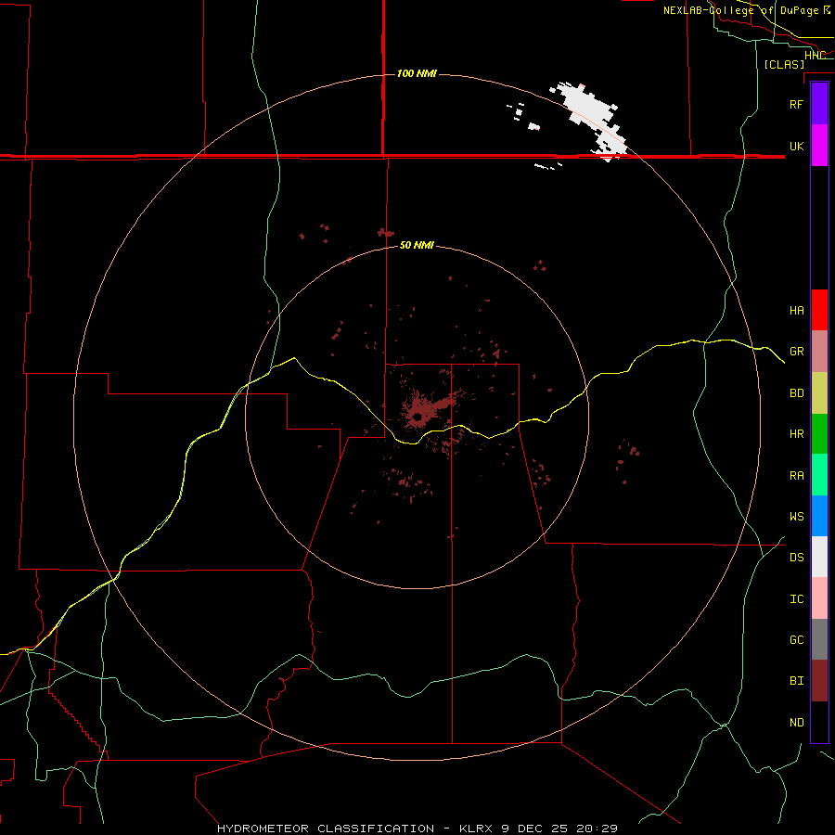835x835 pixels.
Task: Click the 'ND' legend label
Action: pyautogui.click(x=796, y=723)
